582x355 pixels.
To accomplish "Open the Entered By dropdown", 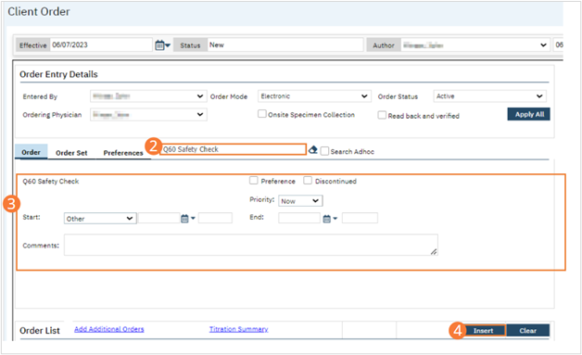I will [x=148, y=96].
